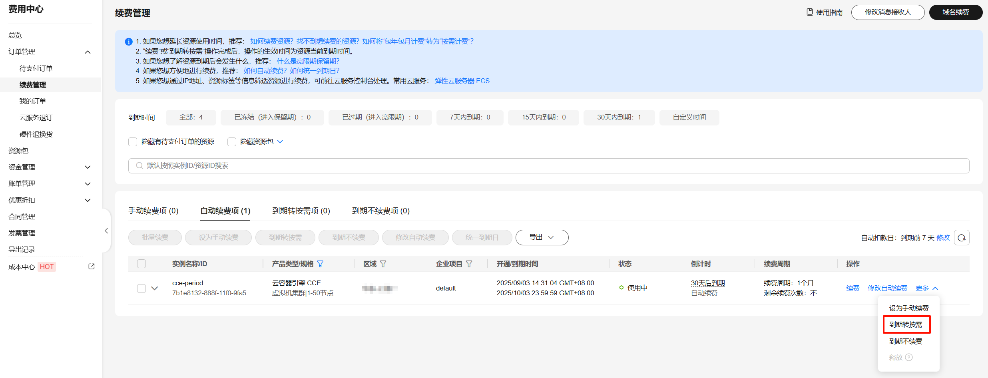The height and width of the screenshot is (378, 988).
Task: Open the 弹性云服务器 ECS link
Action: click(x=462, y=81)
